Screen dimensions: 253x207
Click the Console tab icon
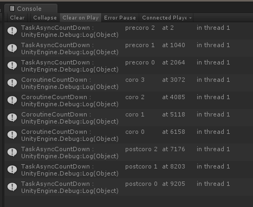pos(12,9)
